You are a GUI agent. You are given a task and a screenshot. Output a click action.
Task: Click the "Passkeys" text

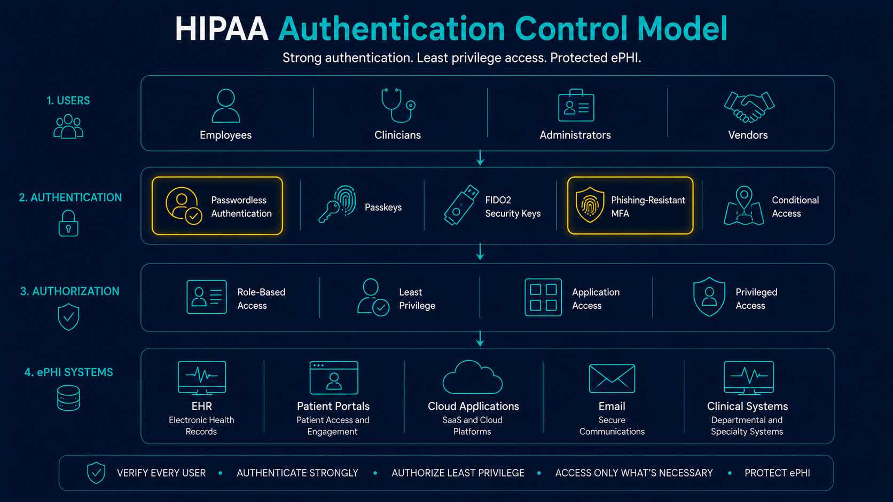(x=383, y=208)
